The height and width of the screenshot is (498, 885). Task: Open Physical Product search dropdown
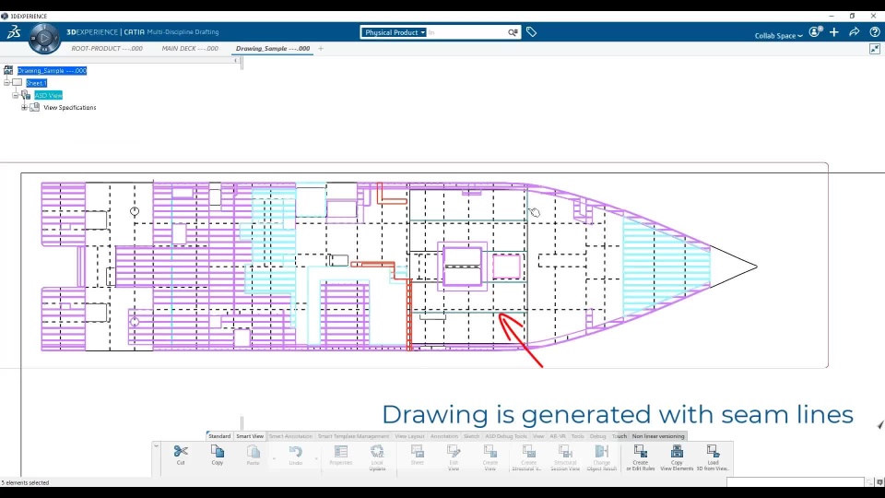(395, 32)
